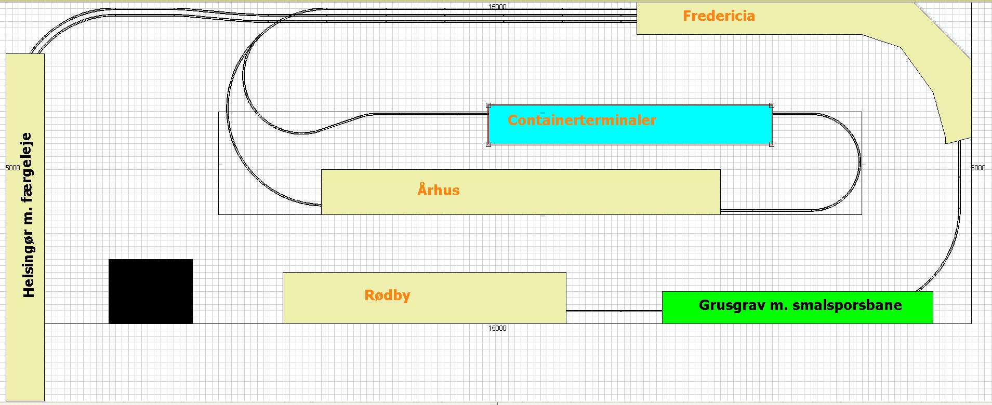Click the 15000 dimension label at top
The height and width of the screenshot is (405, 992).
[x=497, y=7]
